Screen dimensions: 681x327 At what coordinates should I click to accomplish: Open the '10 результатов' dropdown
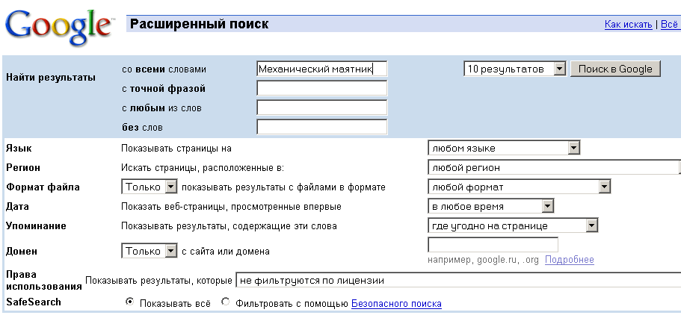tap(514, 69)
